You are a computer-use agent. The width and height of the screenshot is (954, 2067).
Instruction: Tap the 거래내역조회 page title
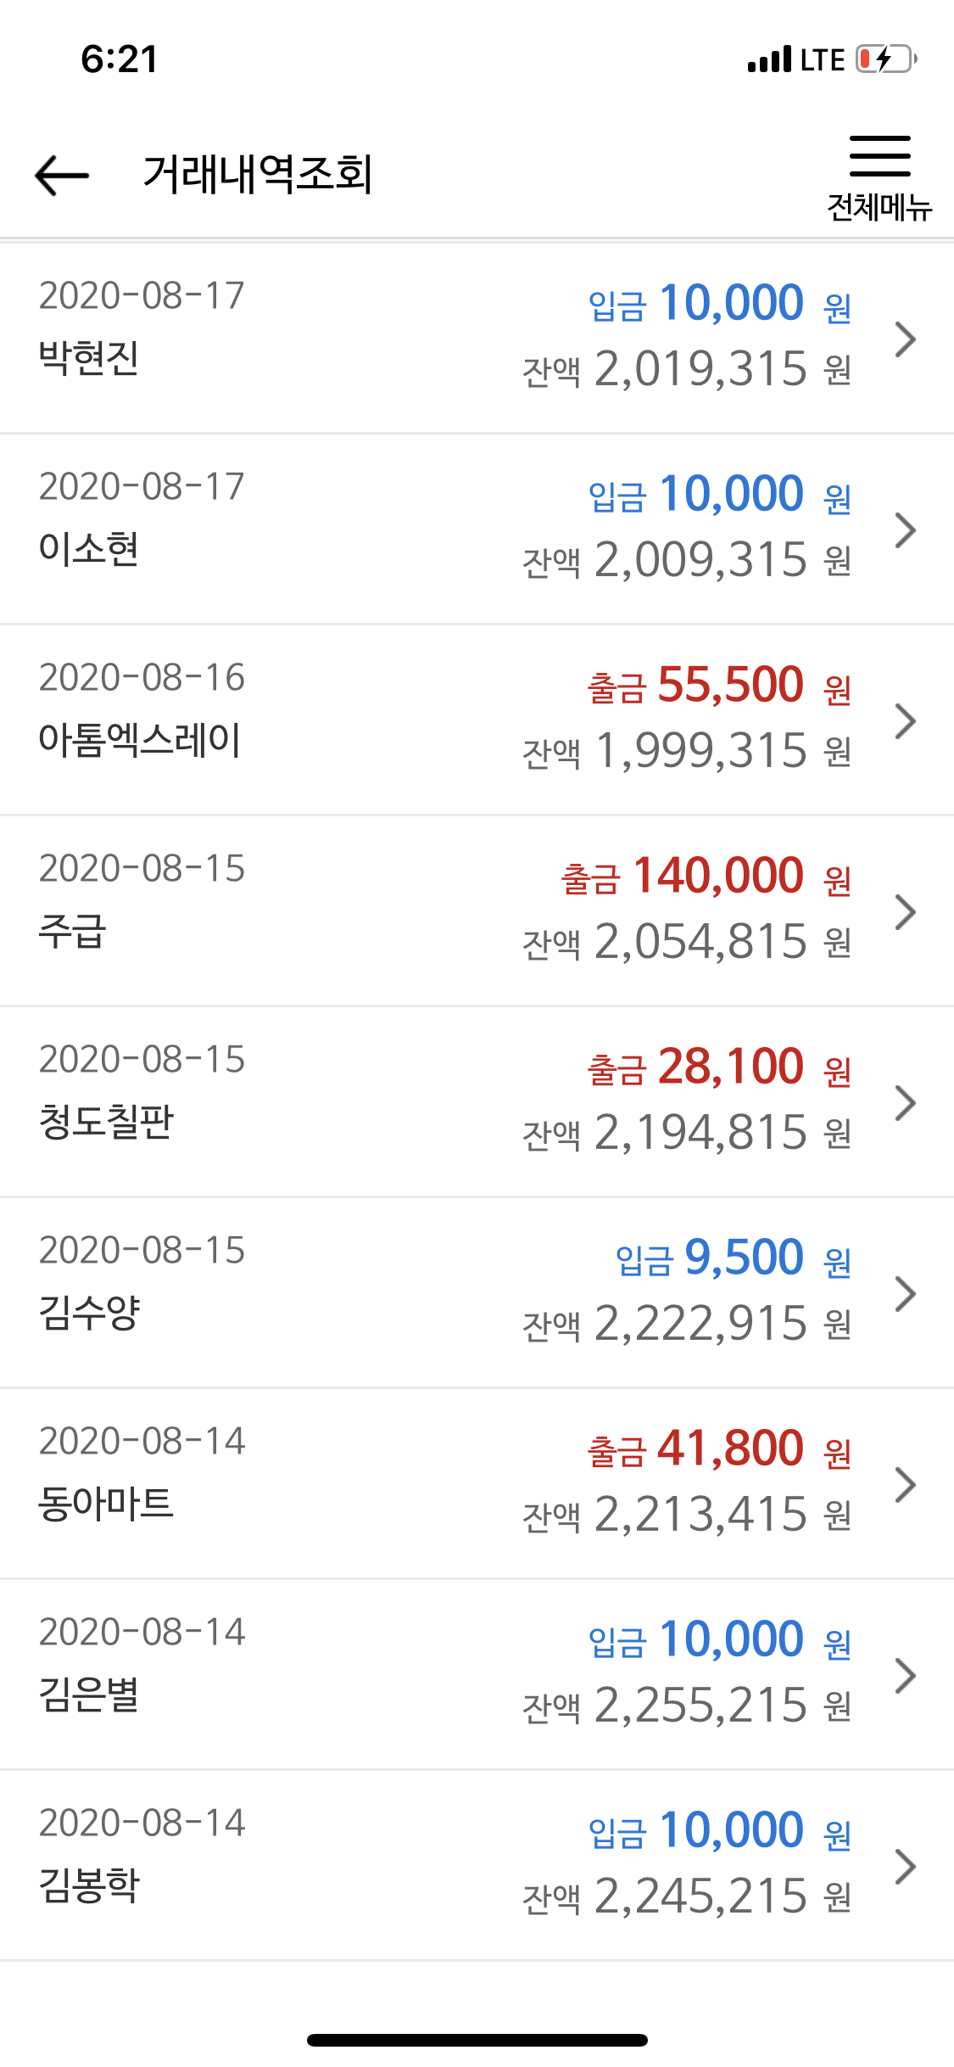258,174
